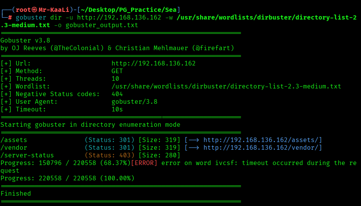Select the orange Status: 403 text

click(109, 155)
